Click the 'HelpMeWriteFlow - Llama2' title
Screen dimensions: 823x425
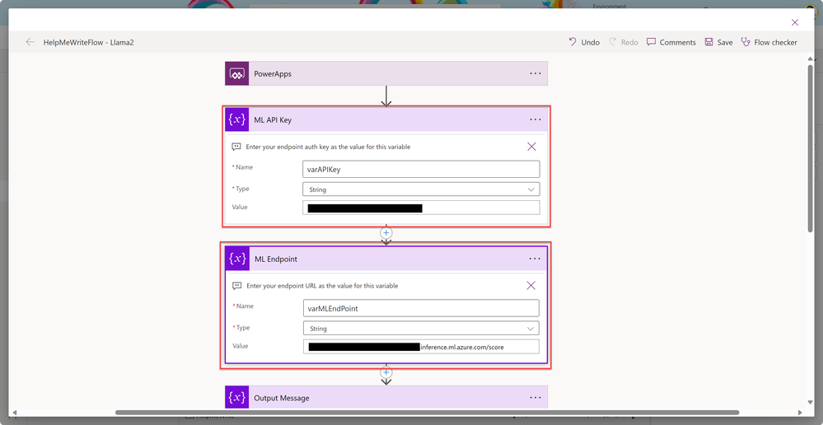89,43
